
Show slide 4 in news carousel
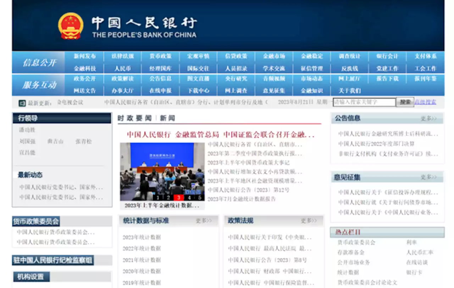click(x=189, y=198)
